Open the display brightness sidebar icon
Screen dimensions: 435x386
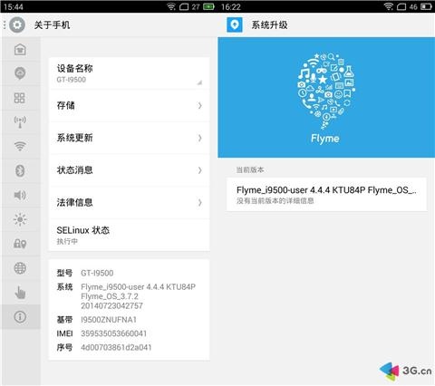[x=20, y=219]
